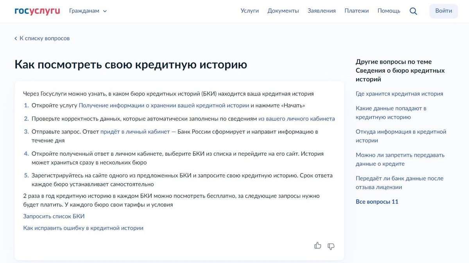Viewport: 469px width, 263px height.
Task: Open the «Услуги» menu item
Action: [250, 11]
